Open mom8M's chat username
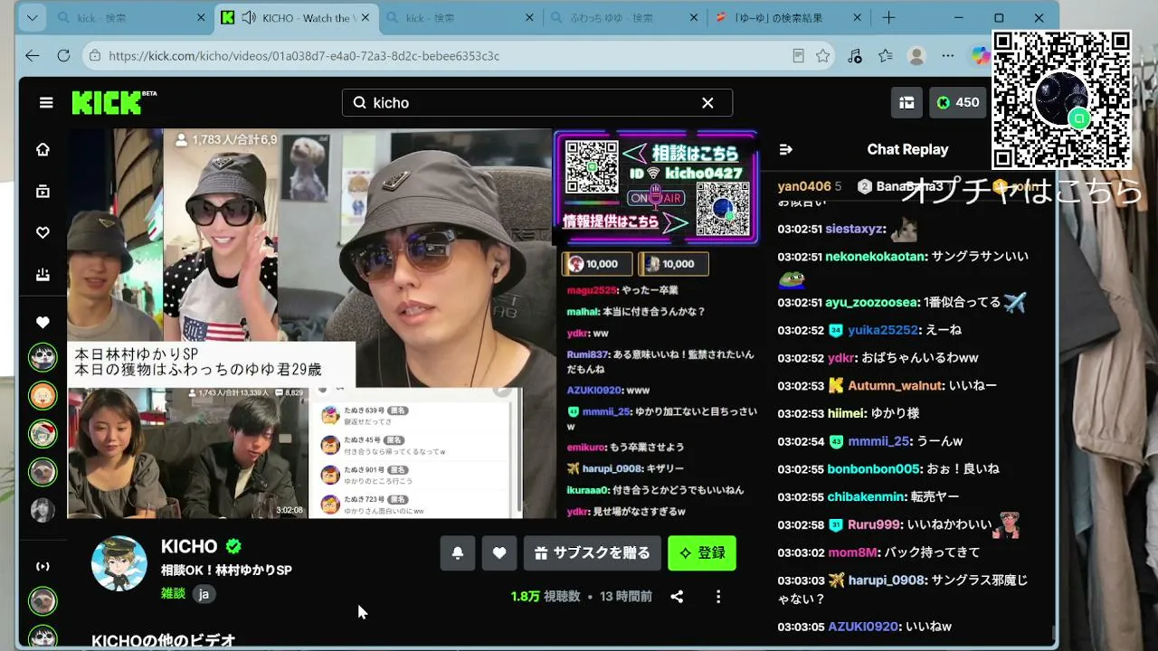 853,552
